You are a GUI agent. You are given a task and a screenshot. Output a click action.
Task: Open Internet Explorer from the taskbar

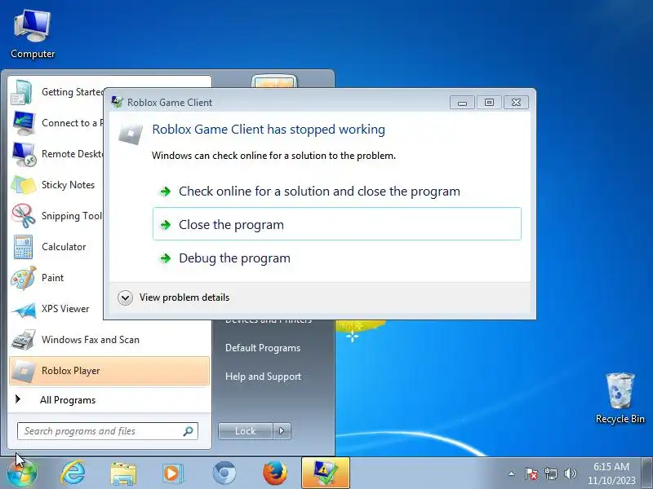[x=73, y=474]
